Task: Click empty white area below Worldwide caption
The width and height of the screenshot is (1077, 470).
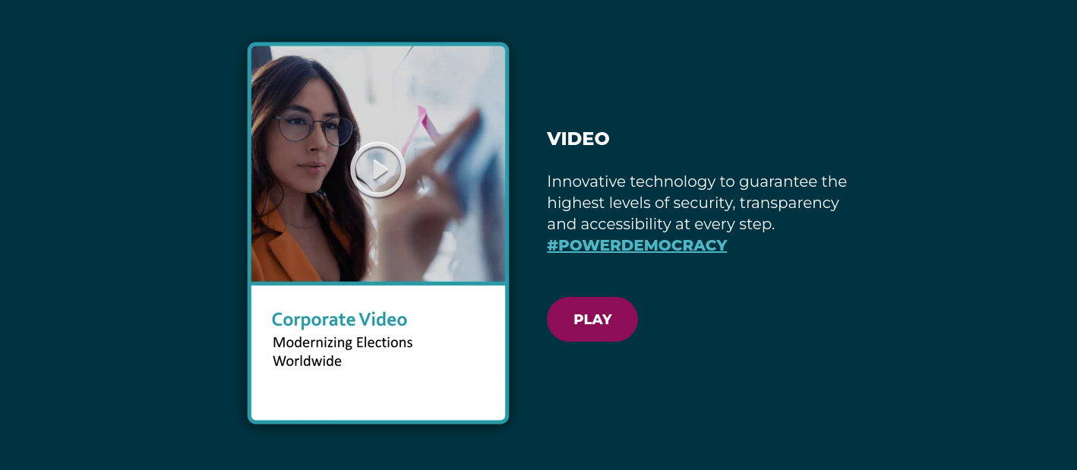Action: point(378,395)
